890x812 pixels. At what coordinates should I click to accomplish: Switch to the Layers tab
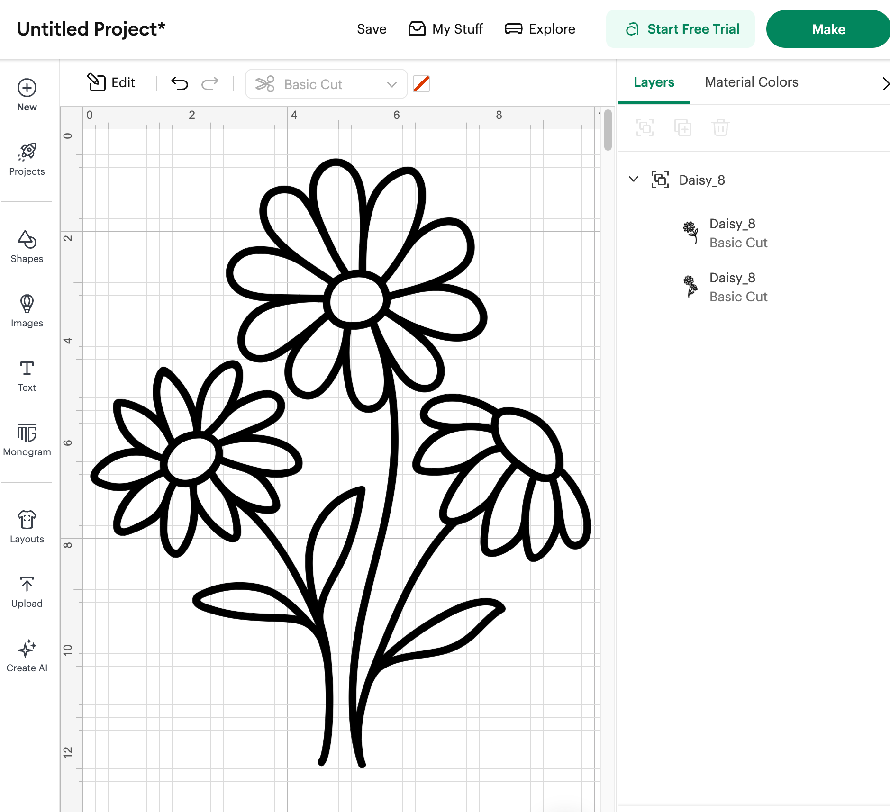coord(654,82)
